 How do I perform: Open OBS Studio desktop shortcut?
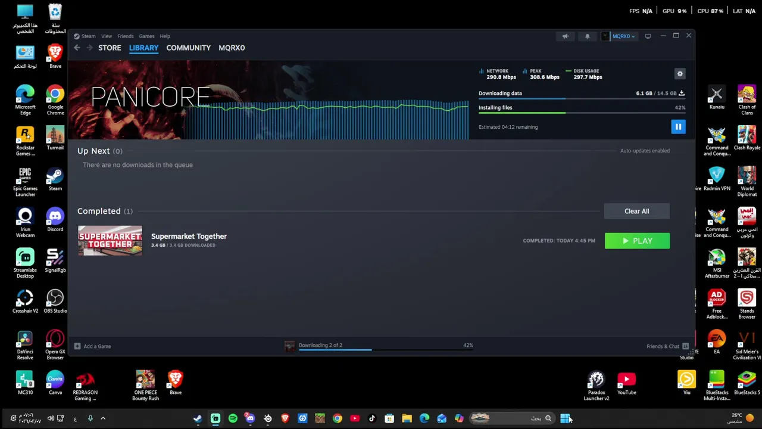click(55, 301)
